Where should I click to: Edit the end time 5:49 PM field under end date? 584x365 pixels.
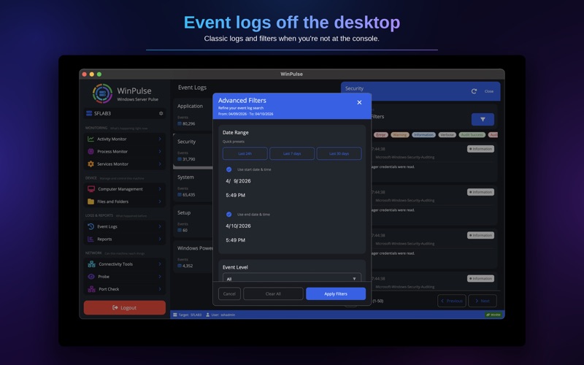235,240
